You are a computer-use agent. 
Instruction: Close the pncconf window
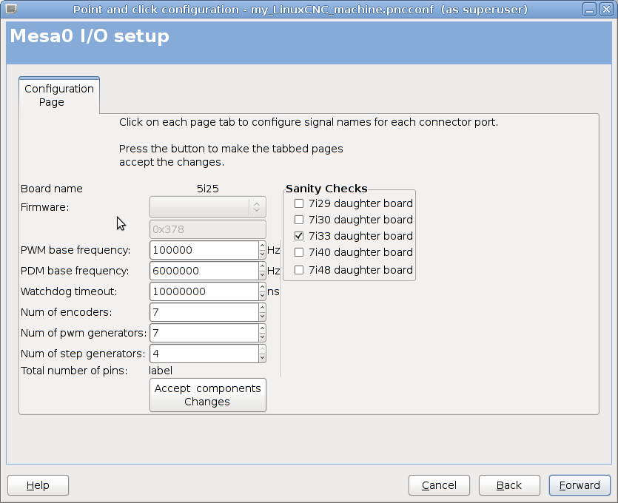(x=606, y=9)
